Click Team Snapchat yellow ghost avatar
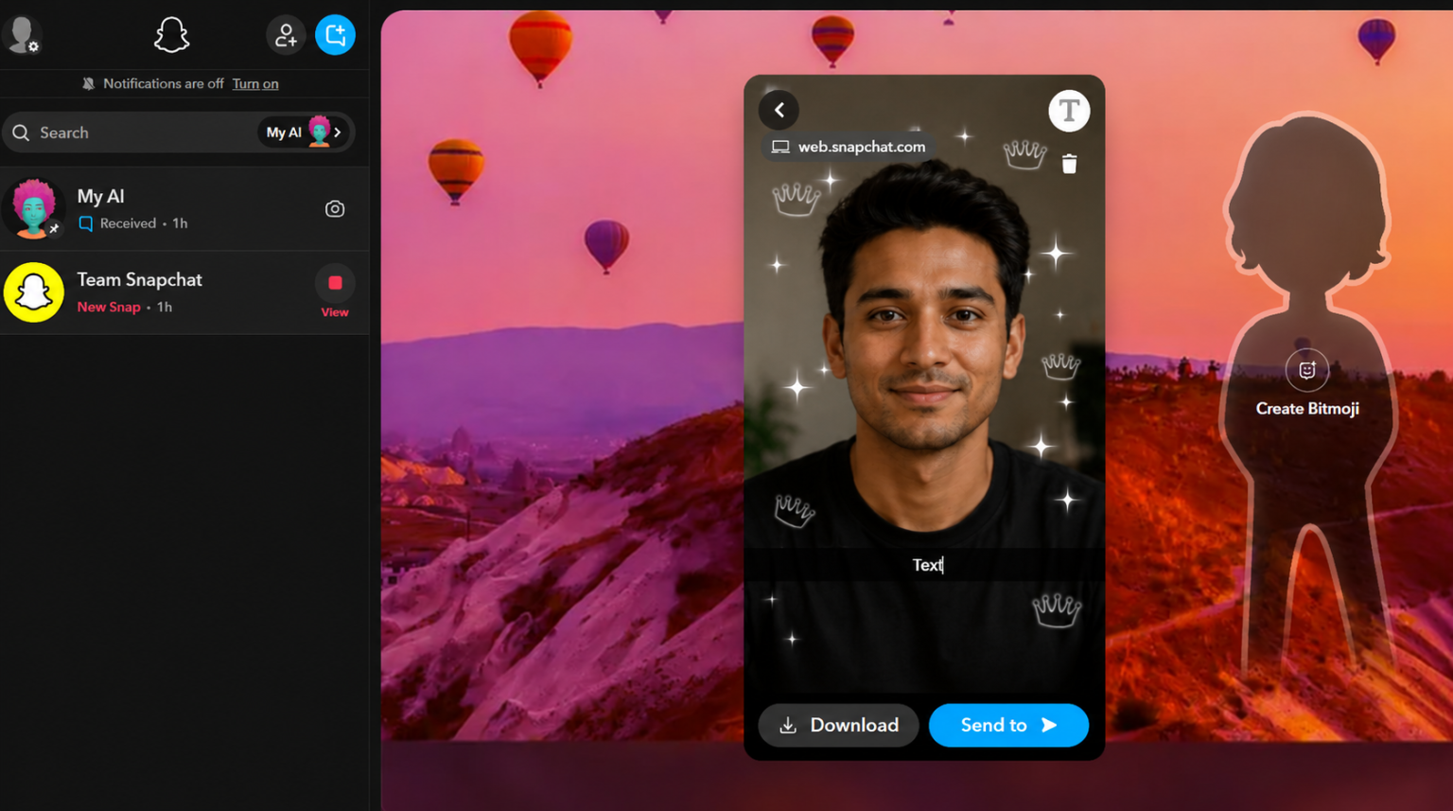Image resolution: width=1453 pixels, height=811 pixels. [x=34, y=292]
